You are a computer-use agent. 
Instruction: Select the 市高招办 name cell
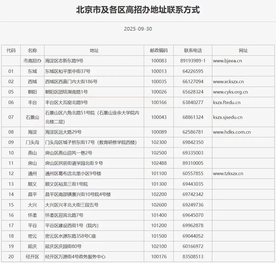[33, 61]
